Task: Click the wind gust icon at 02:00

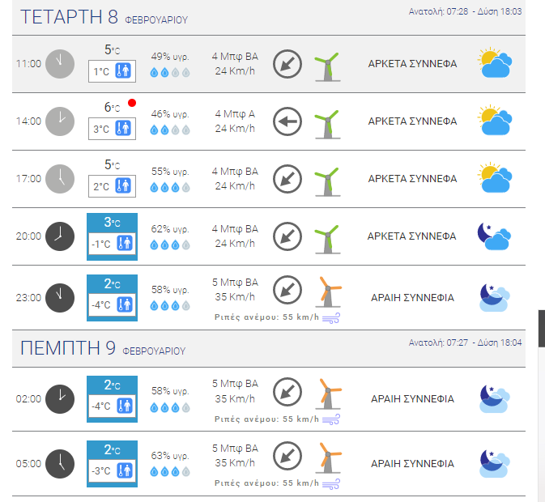Action: point(331,419)
